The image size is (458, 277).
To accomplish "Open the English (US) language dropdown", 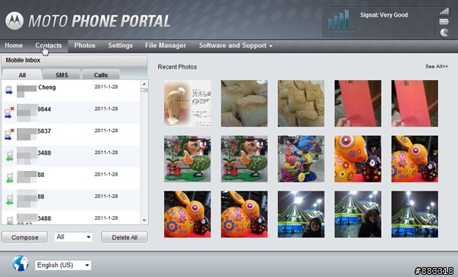I will tap(63, 265).
